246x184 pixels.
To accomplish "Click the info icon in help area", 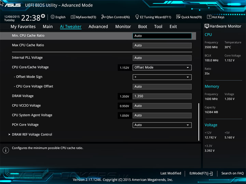I will click(6, 150).
